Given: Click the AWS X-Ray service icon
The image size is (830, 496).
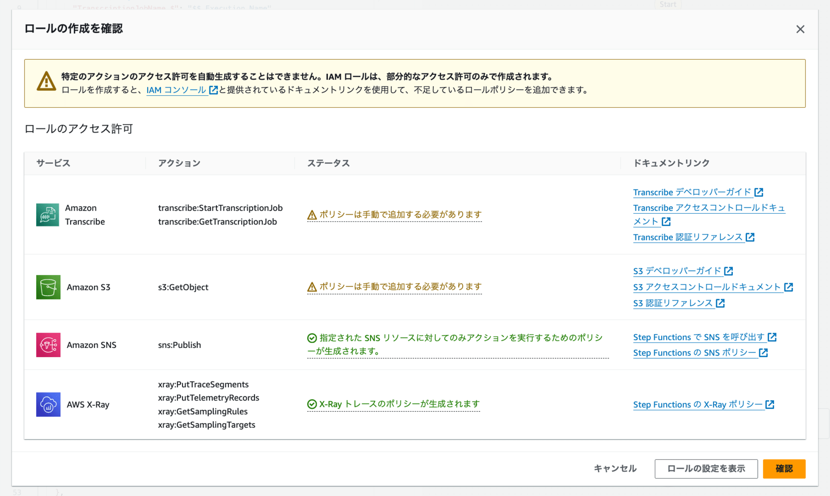Looking at the screenshot, I should point(48,404).
